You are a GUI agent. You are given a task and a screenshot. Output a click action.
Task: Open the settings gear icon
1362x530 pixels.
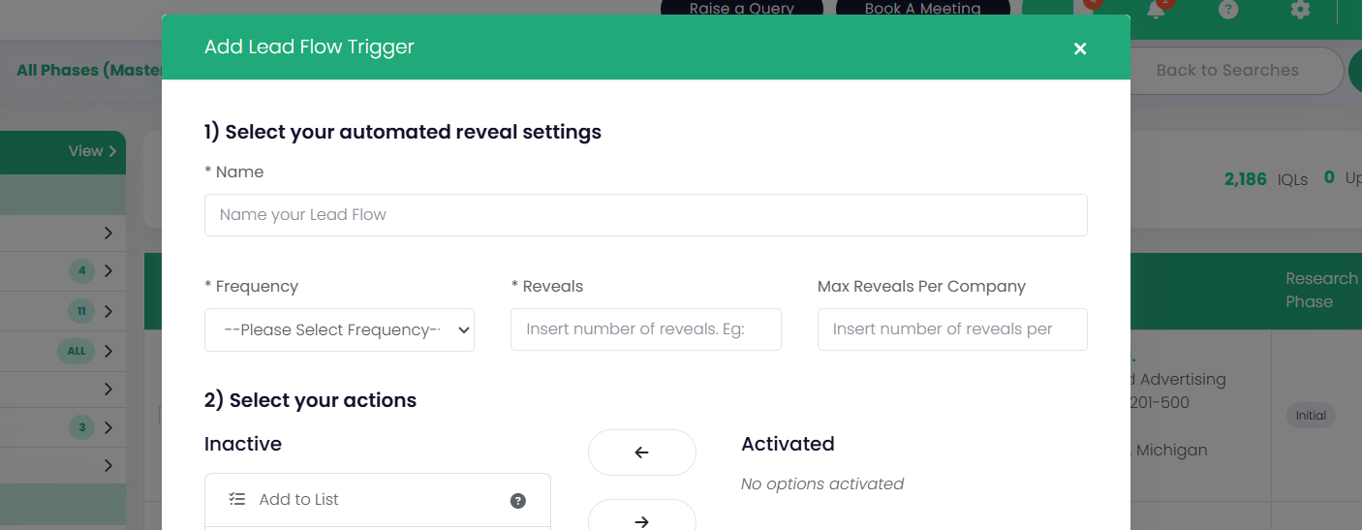point(1300,10)
